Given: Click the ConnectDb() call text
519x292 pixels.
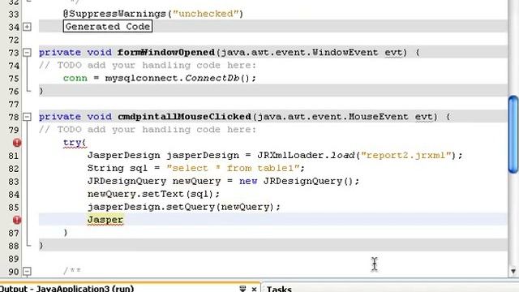Looking at the screenshot, I should click(x=217, y=78).
